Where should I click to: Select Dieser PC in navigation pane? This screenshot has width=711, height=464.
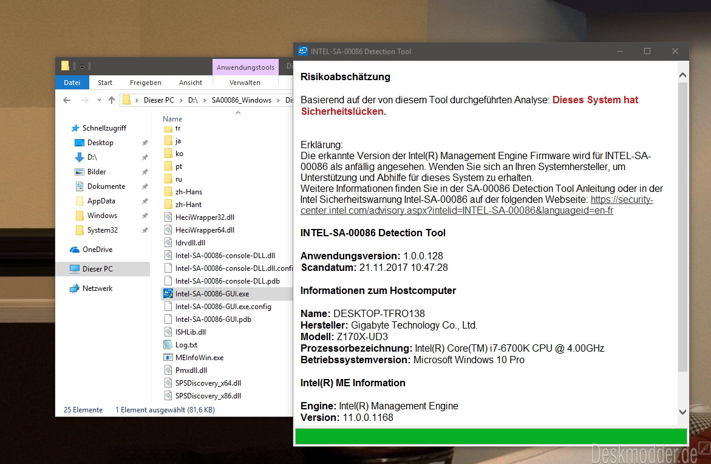(x=103, y=268)
